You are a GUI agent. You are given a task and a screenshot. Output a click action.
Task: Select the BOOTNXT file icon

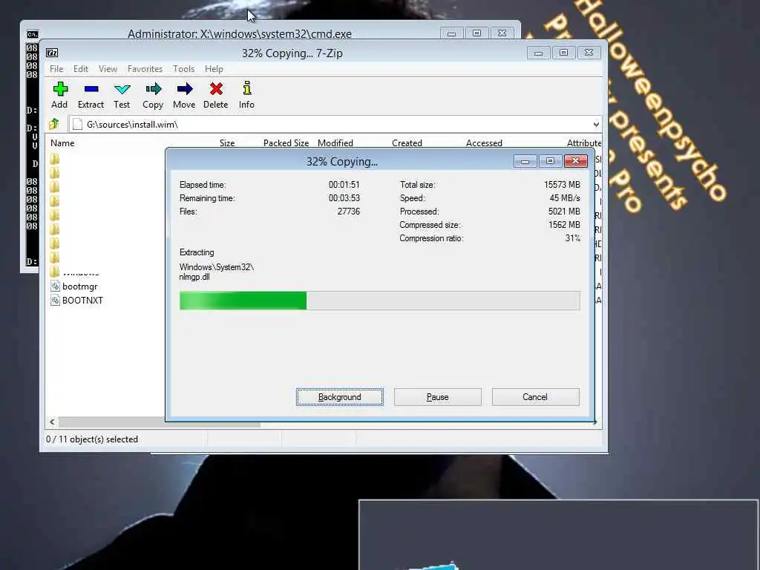pos(55,300)
